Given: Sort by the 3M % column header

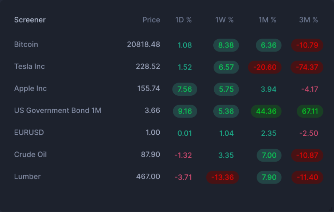Looking at the screenshot, I should coord(308,20).
